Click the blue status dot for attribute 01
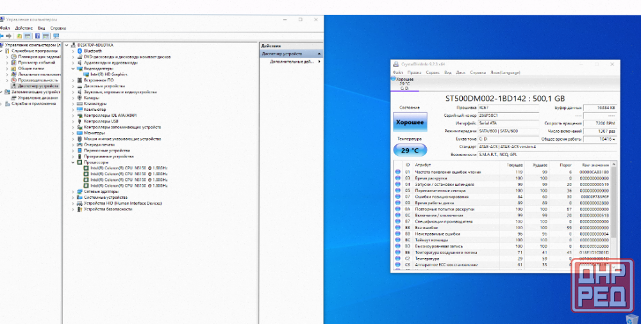This screenshot has width=641, height=324. [x=398, y=172]
